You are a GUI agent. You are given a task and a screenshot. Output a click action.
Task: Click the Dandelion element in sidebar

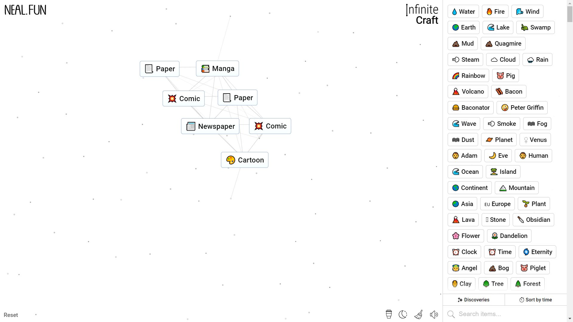click(509, 236)
